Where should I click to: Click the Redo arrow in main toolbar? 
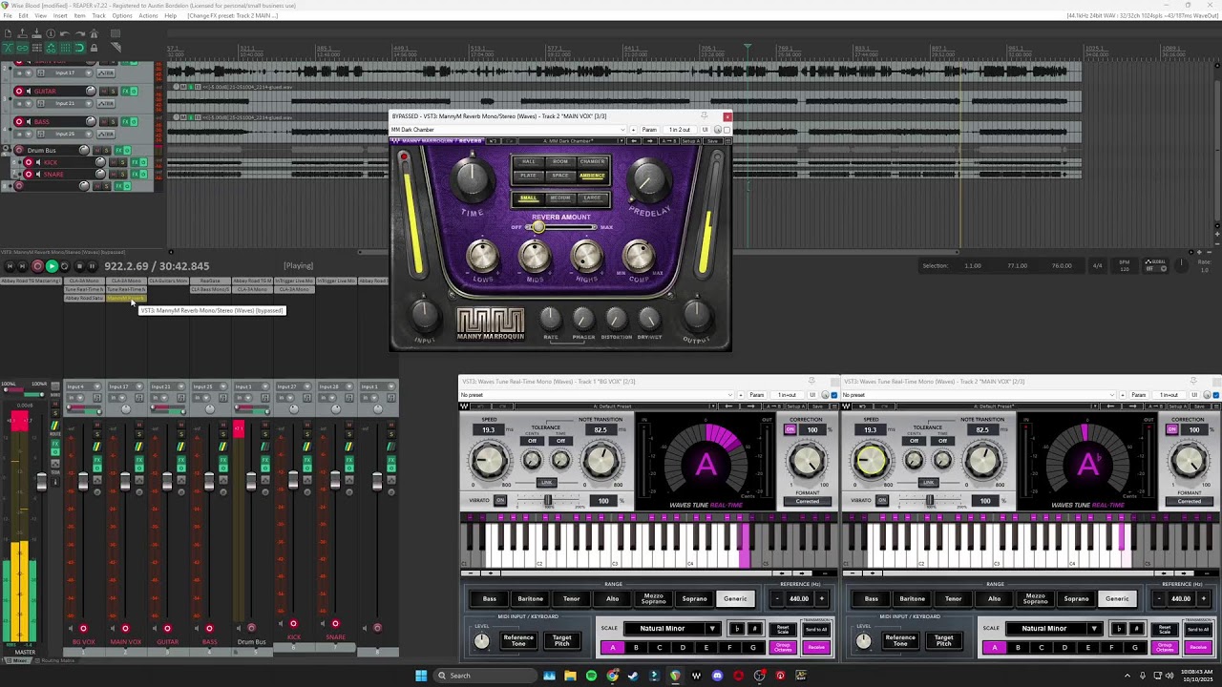pyautogui.click(x=80, y=33)
